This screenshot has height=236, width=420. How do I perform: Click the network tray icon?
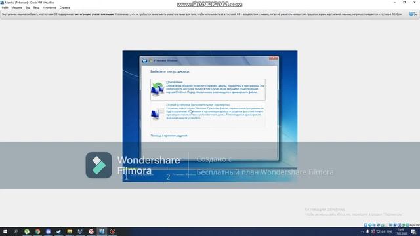click(x=378, y=231)
